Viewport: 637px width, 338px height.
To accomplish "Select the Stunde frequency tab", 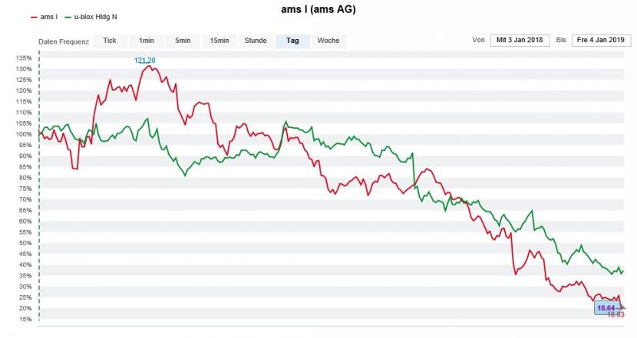I will 256,41.
